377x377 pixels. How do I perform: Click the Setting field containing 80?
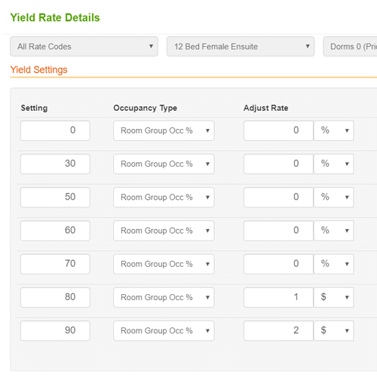tap(55, 297)
